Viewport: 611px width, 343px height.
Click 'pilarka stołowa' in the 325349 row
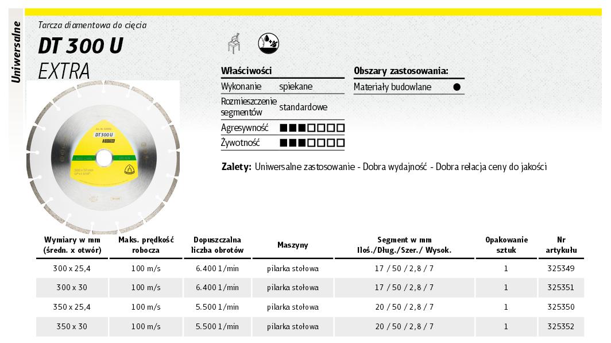point(293,268)
